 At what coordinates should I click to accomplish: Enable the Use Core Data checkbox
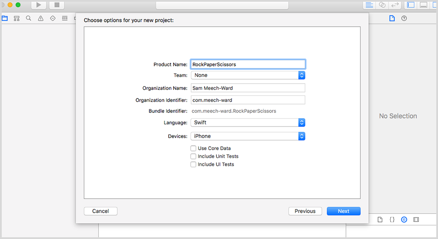[193, 148]
